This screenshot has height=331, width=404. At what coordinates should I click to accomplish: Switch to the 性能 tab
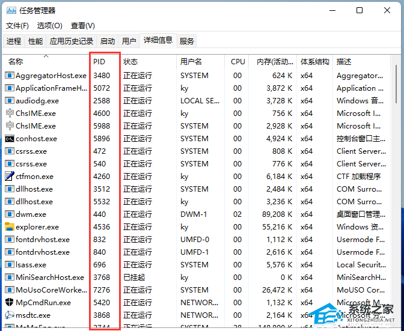35,41
